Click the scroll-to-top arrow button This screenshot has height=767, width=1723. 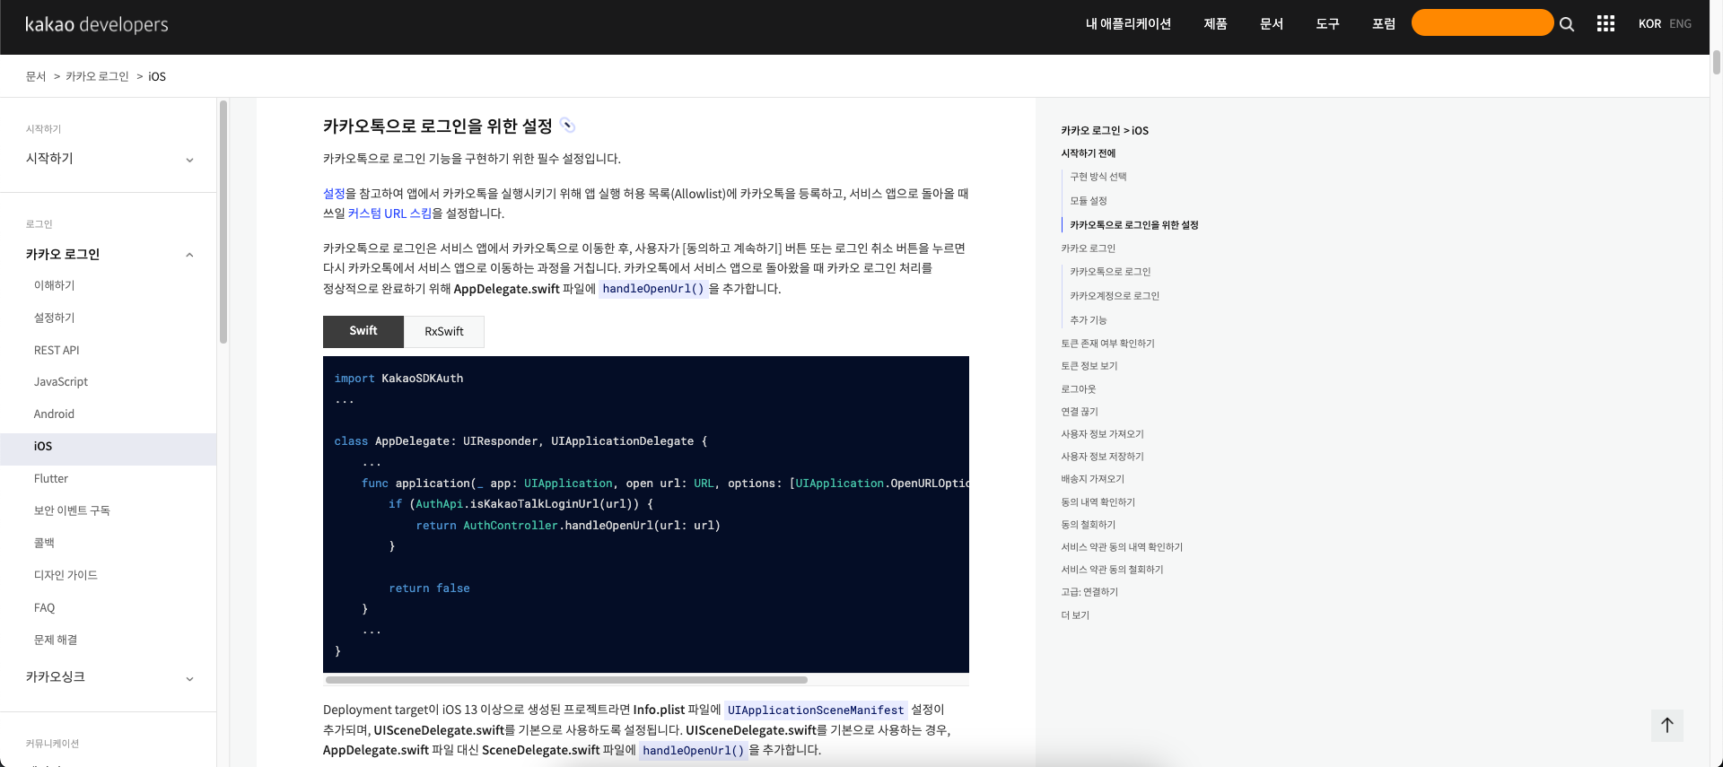pyautogui.click(x=1666, y=726)
